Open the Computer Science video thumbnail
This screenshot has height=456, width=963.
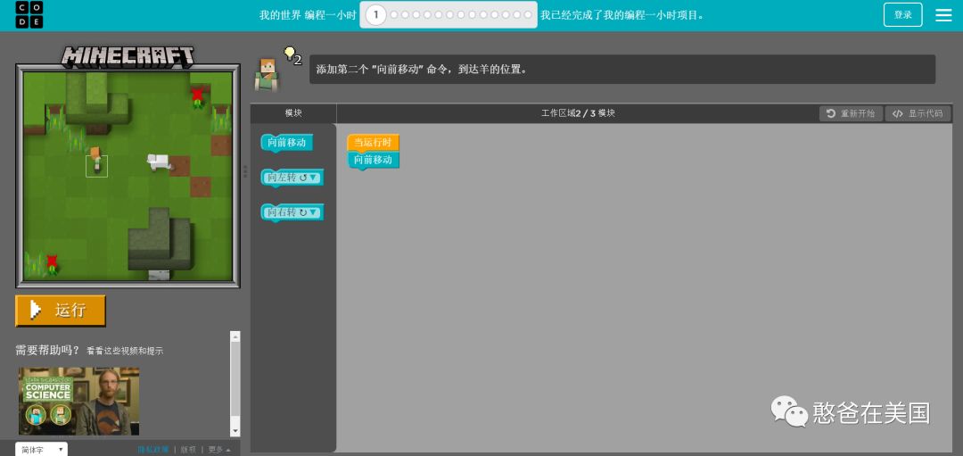[x=78, y=402]
